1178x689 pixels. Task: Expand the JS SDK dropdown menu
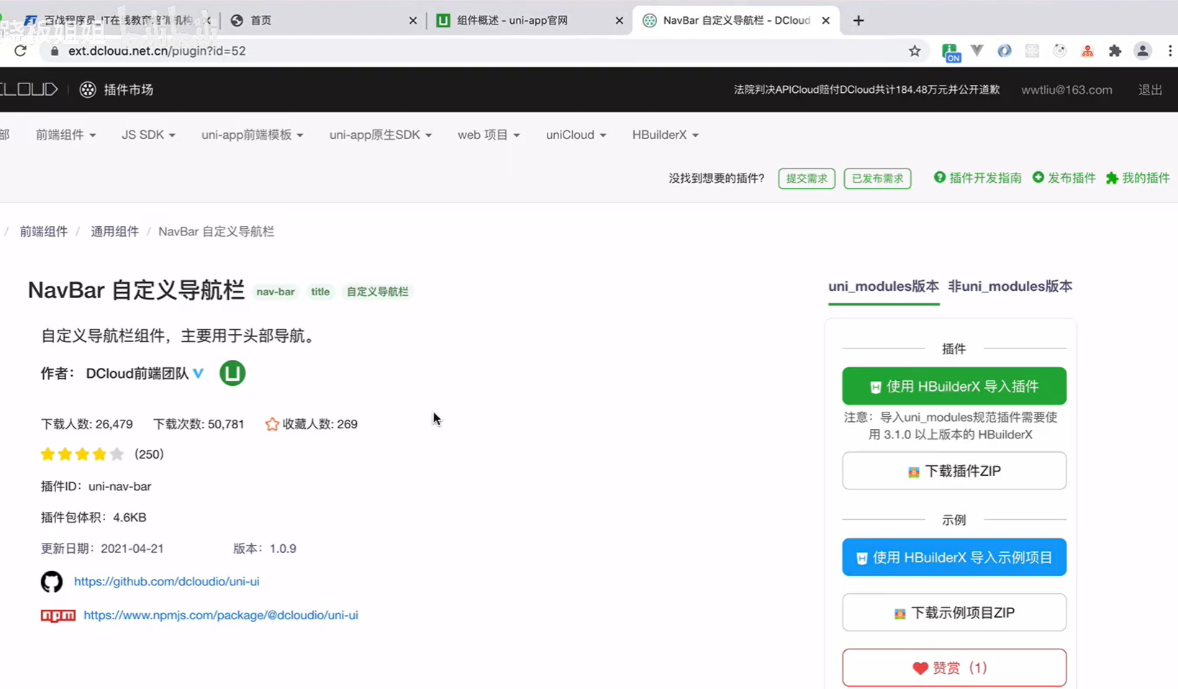[x=148, y=135]
